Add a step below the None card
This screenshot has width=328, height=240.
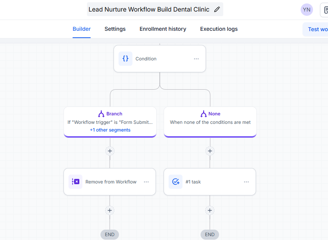click(210, 151)
